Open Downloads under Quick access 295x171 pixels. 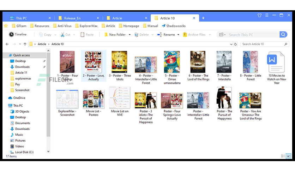pos(22,67)
